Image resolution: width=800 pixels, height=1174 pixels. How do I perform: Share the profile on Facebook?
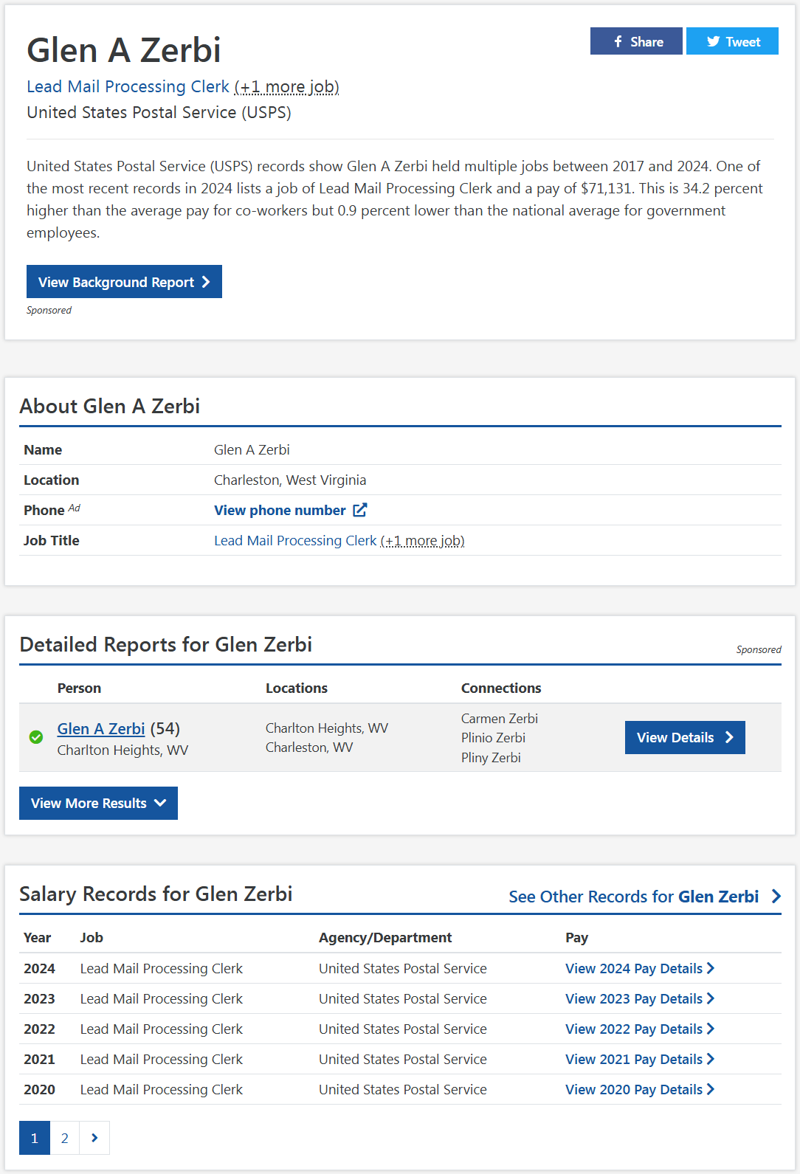[x=636, y=41]
